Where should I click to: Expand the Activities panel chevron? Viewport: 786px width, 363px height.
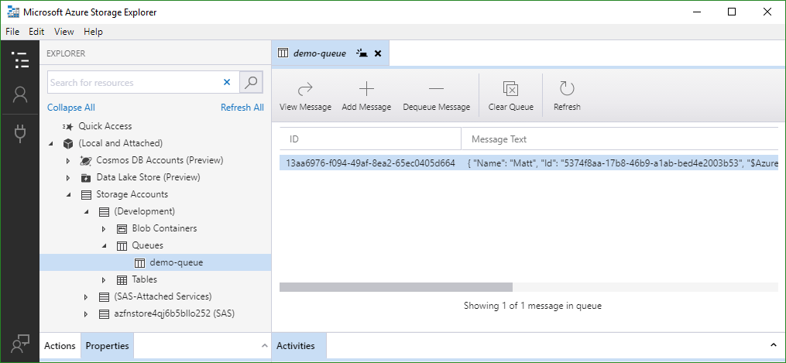point(774,345)
